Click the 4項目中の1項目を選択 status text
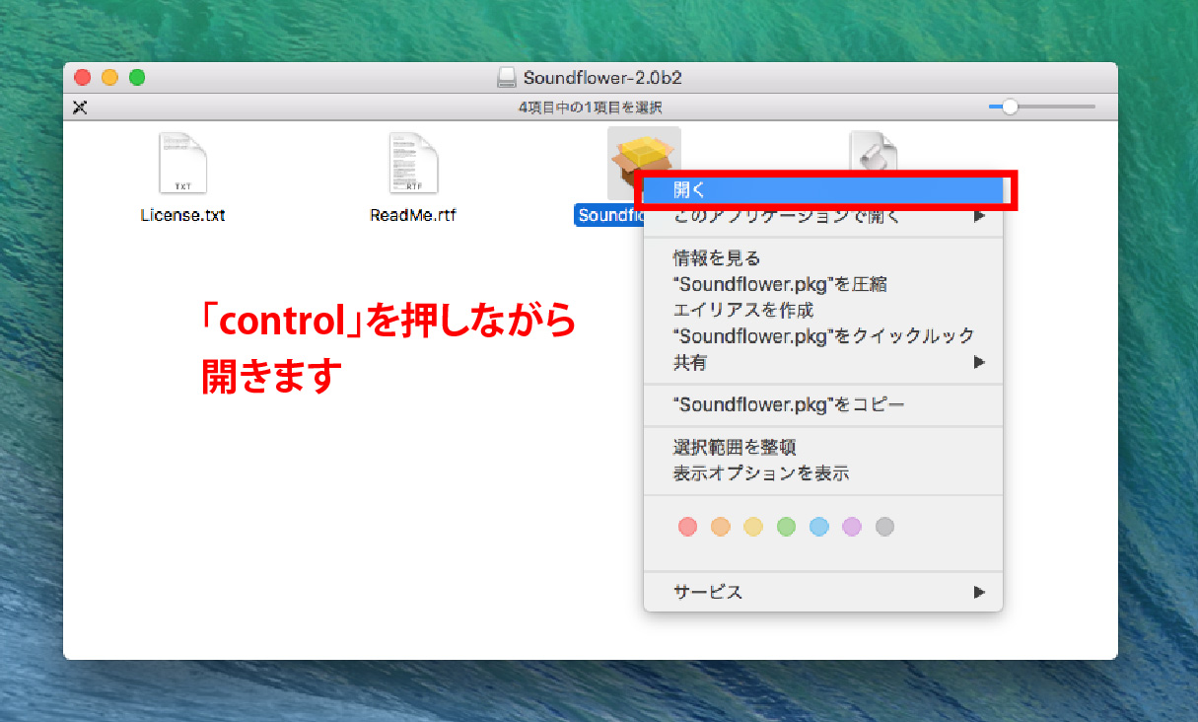This screenshot has width=1198, height=722. (591, 108)
